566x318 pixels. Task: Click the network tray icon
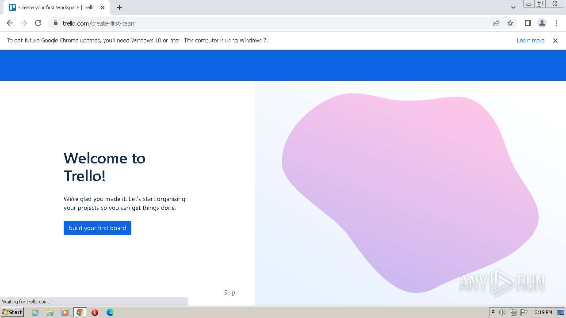point(513,312)
